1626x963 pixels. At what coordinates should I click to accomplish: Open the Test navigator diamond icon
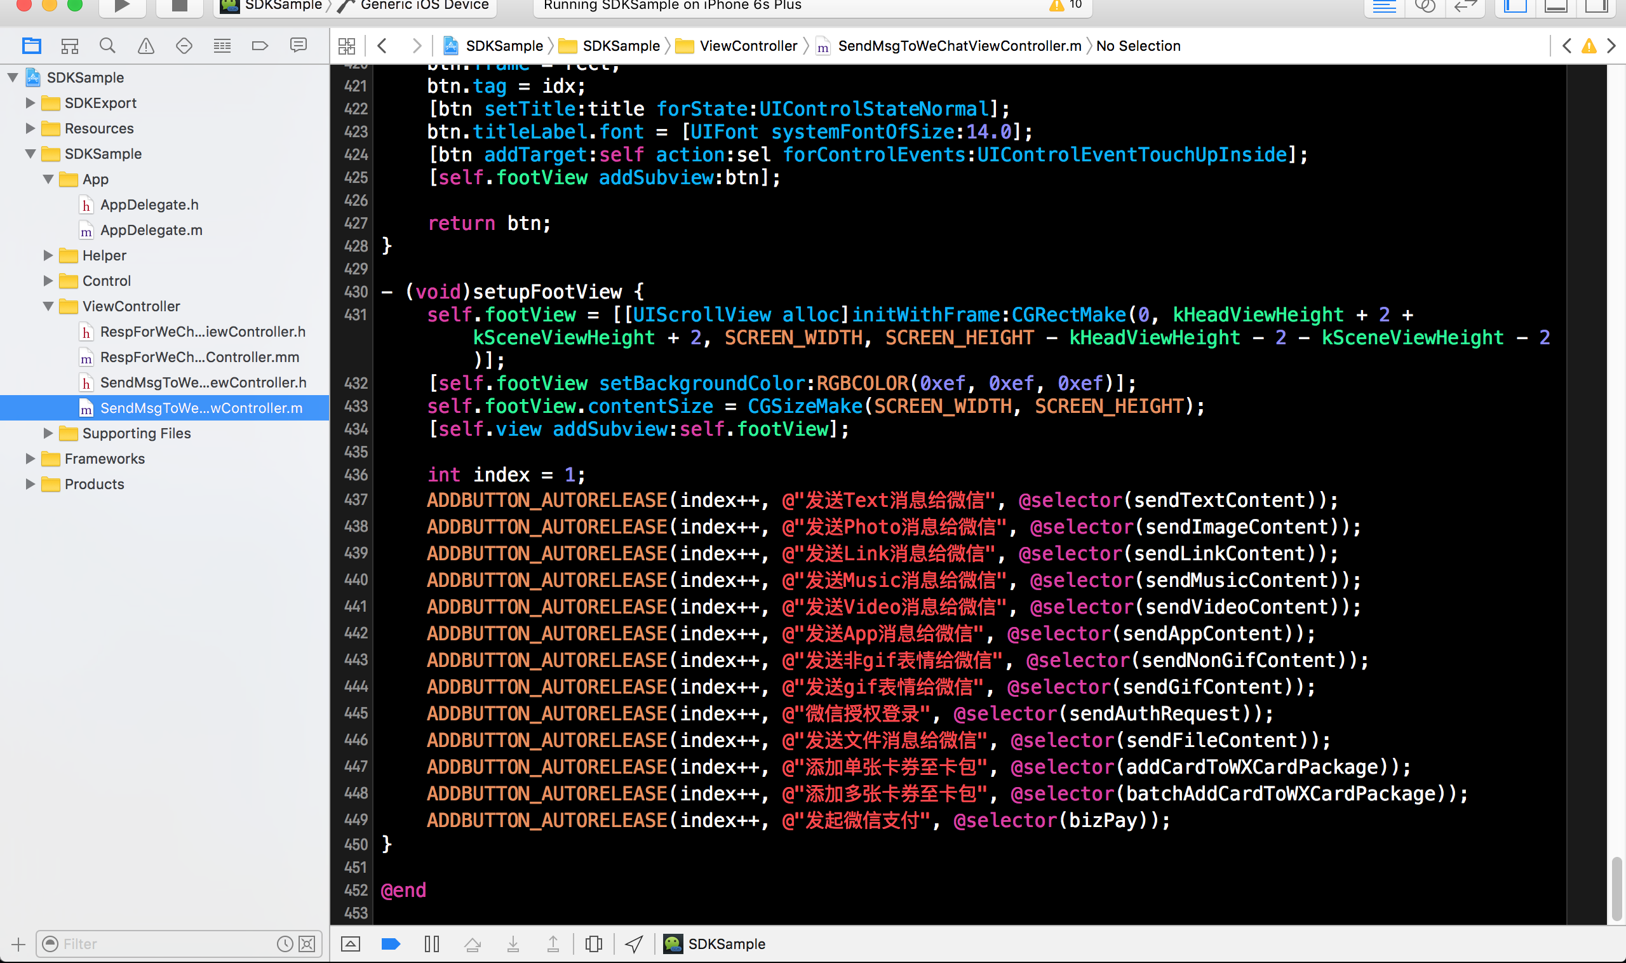coord(184,46)
